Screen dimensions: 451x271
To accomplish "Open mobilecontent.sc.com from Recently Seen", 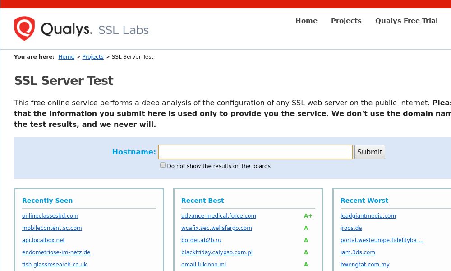I will (52, 228).
